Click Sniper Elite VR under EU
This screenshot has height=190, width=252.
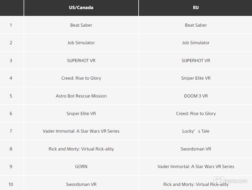click(196, 78)
